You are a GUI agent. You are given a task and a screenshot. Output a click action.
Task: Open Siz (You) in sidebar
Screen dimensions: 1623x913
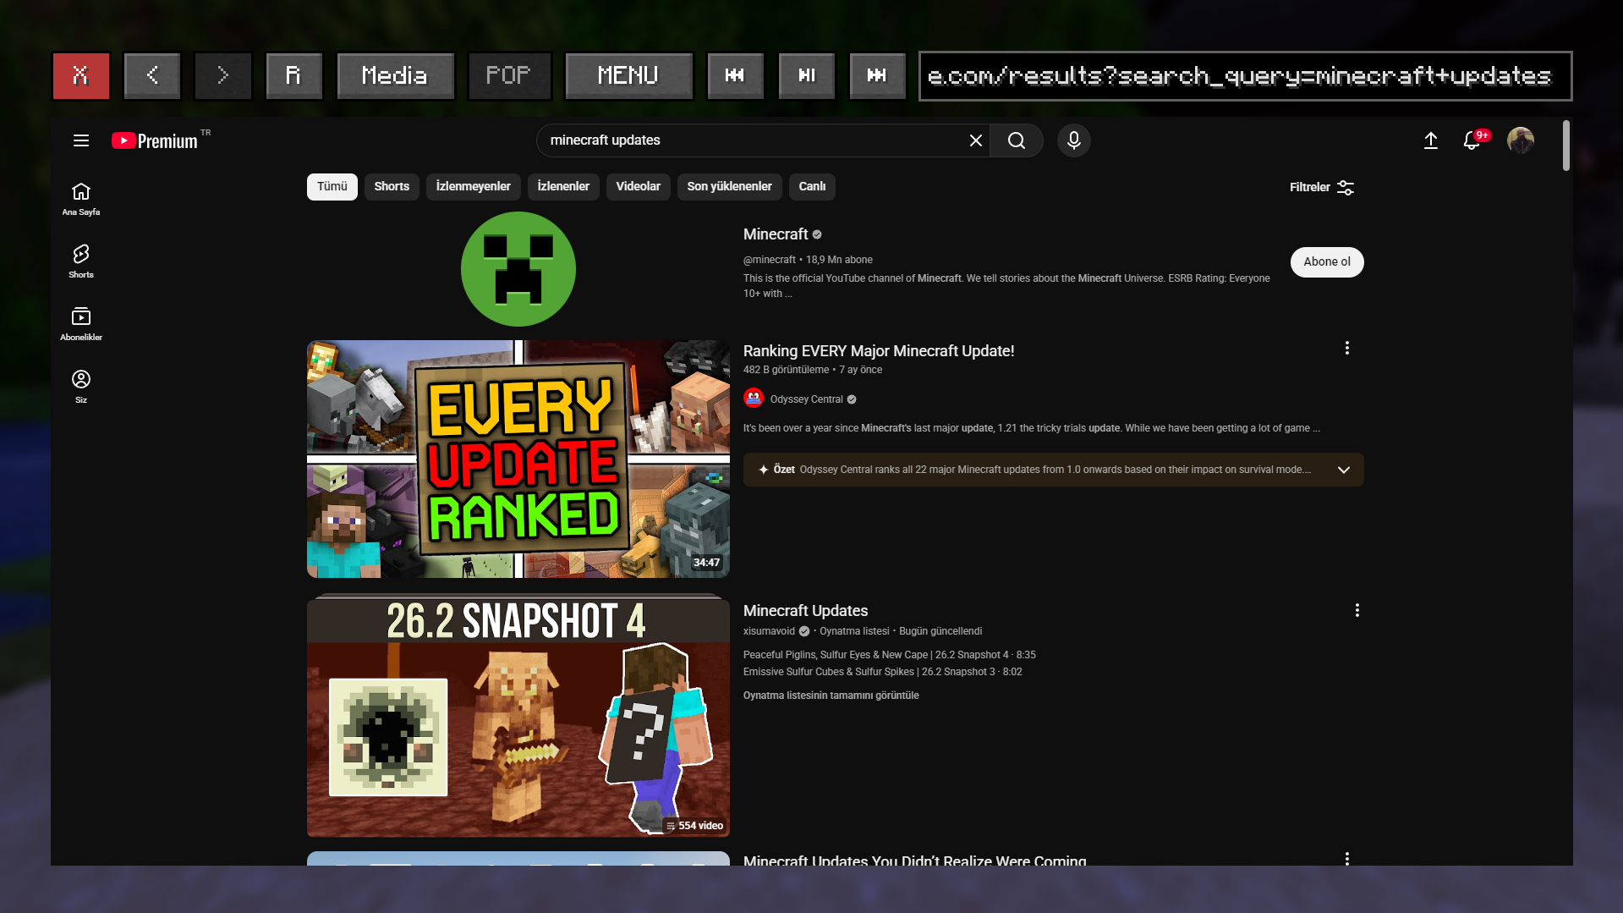click(x=81, y=387)
